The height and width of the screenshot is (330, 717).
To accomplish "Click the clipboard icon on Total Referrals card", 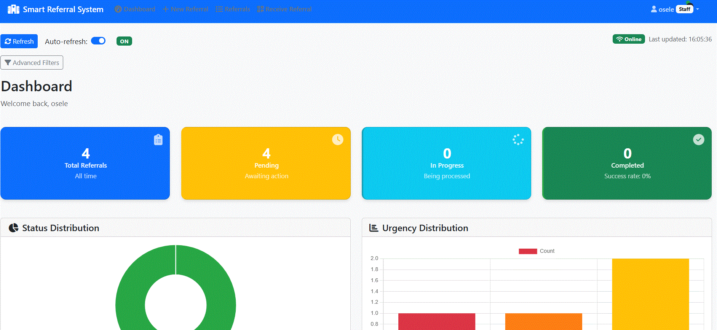I will click(x=158, y=140).
